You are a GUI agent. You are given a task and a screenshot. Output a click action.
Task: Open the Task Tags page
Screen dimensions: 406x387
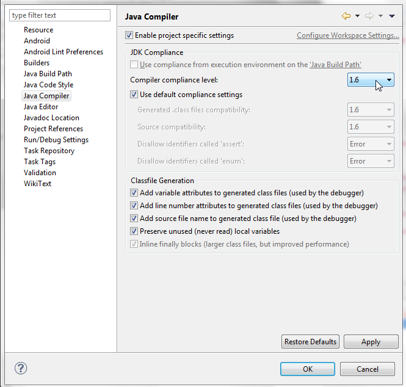click(x=40, y=162)
